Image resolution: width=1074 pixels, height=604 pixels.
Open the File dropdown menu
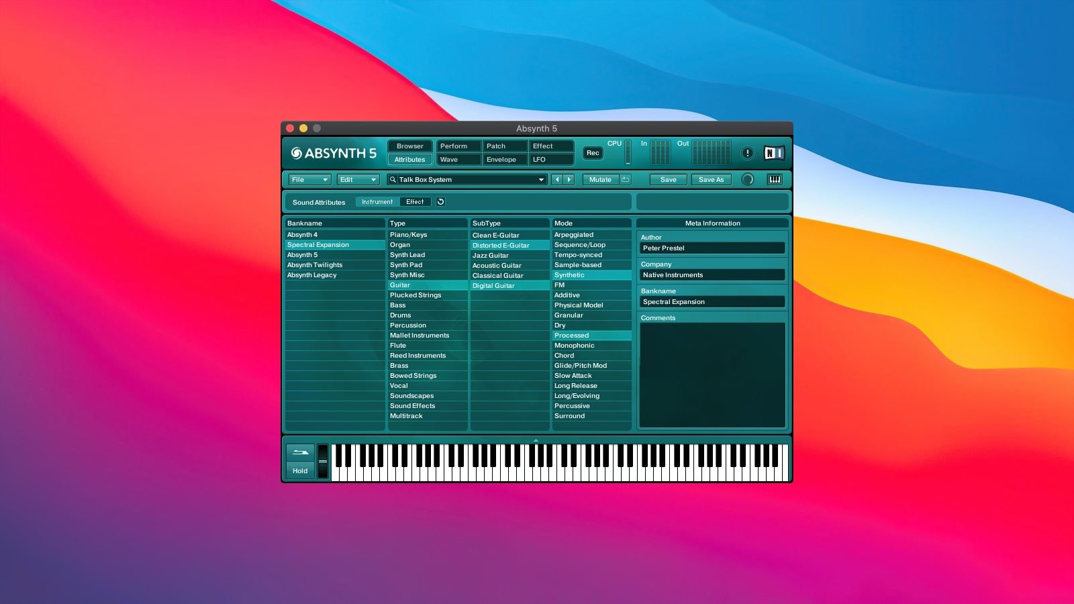pos(309,179)
